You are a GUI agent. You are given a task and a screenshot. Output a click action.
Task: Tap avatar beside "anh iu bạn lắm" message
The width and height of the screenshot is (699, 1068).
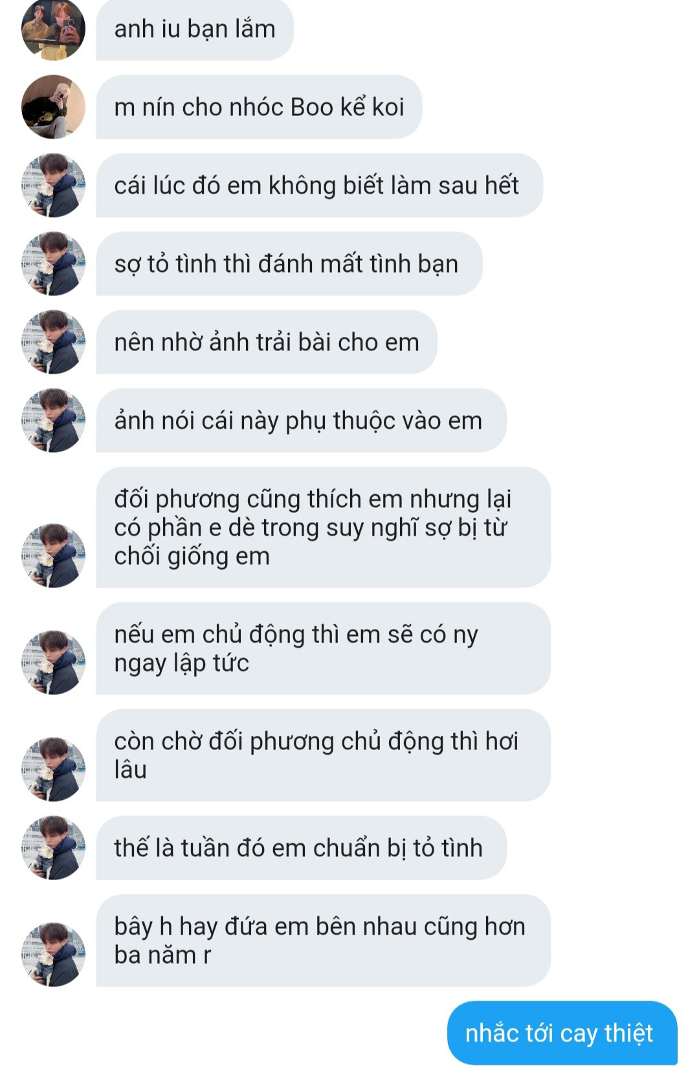[x=54, y=29]
